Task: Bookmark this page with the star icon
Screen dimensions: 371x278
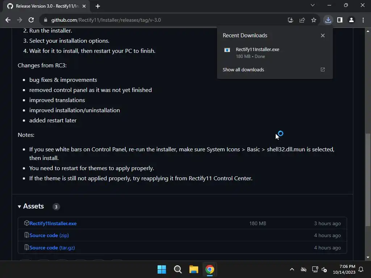Action: (313, 20)
